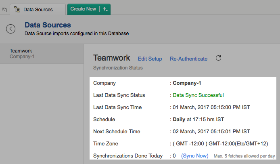Click the Re-Authenticate link
Viewport: 280px width, 164px height.
188,59
